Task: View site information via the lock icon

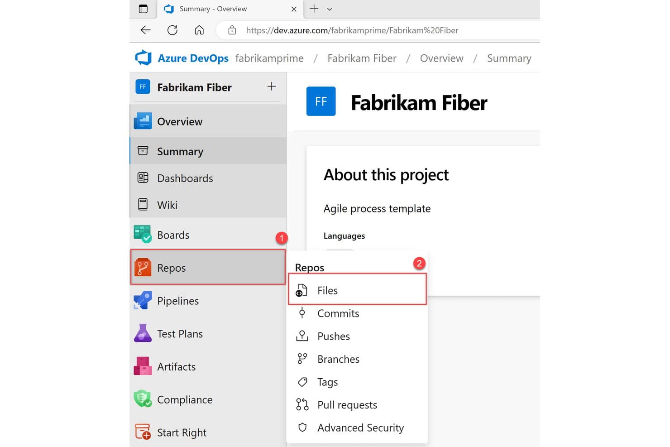Action: (x=232, y=30)
